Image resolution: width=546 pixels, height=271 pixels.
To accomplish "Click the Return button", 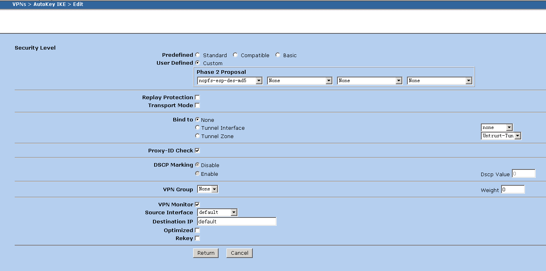I will 206,253.
